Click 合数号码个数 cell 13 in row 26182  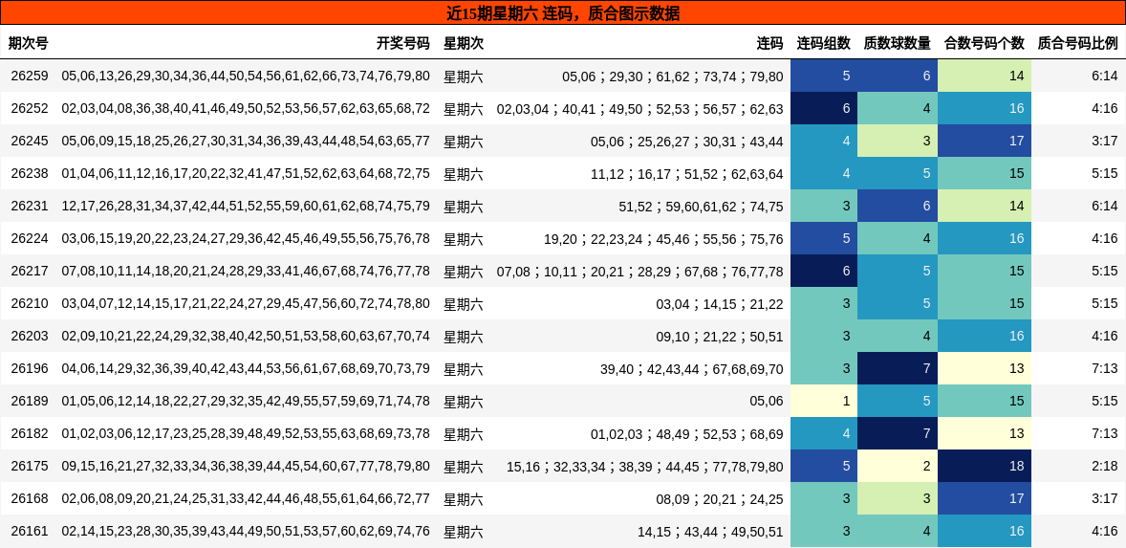[985, 434]
